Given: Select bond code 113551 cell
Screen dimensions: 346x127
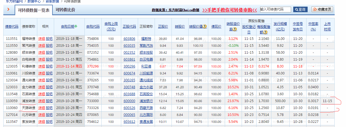Looking at the screenshot, I should [12, 39].
